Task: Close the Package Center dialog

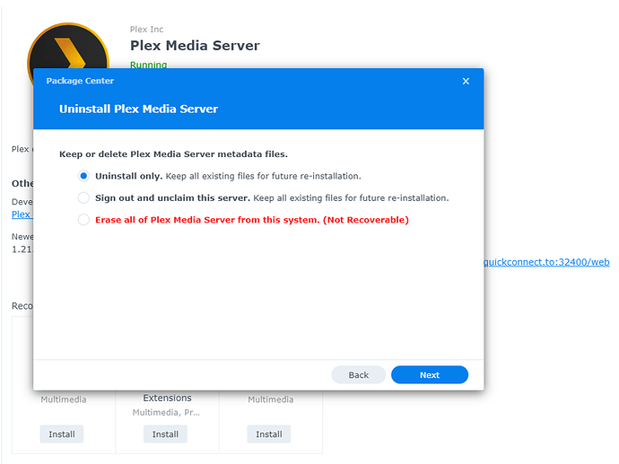Action: [x=466, y=81]
